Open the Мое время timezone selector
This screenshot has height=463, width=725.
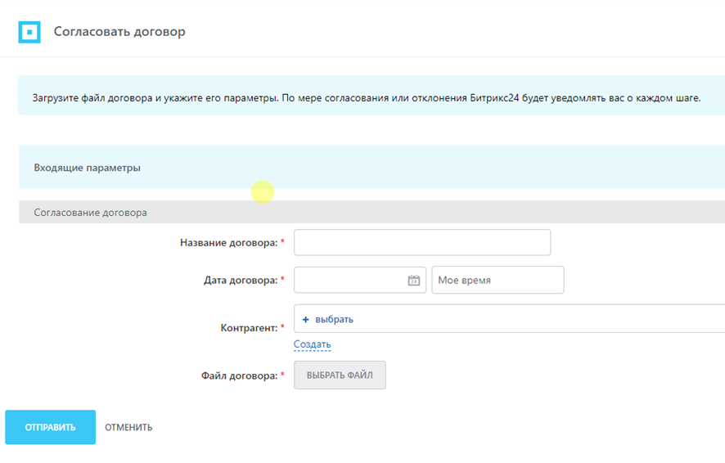pyautogui.click(x=498, y=280)
